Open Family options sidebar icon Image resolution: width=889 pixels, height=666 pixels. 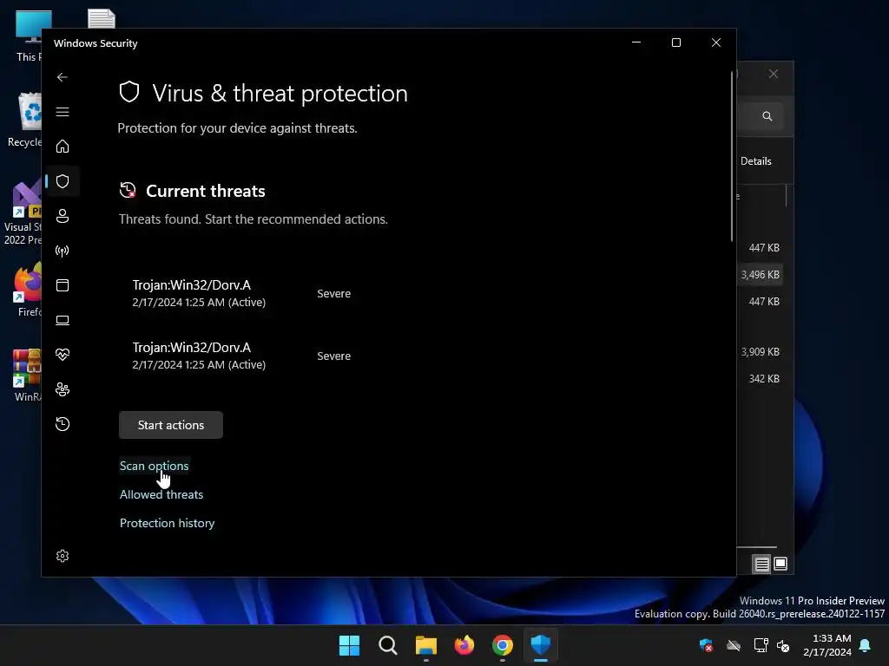pos(63,389)
